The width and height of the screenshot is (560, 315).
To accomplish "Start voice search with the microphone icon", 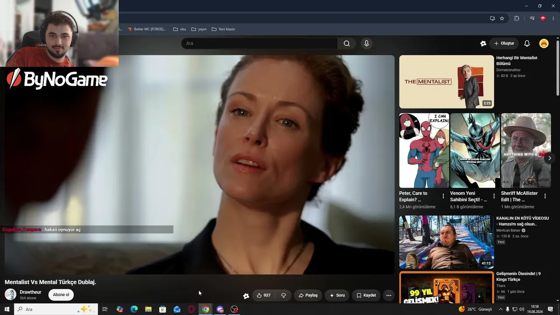I will click(367, 43).
